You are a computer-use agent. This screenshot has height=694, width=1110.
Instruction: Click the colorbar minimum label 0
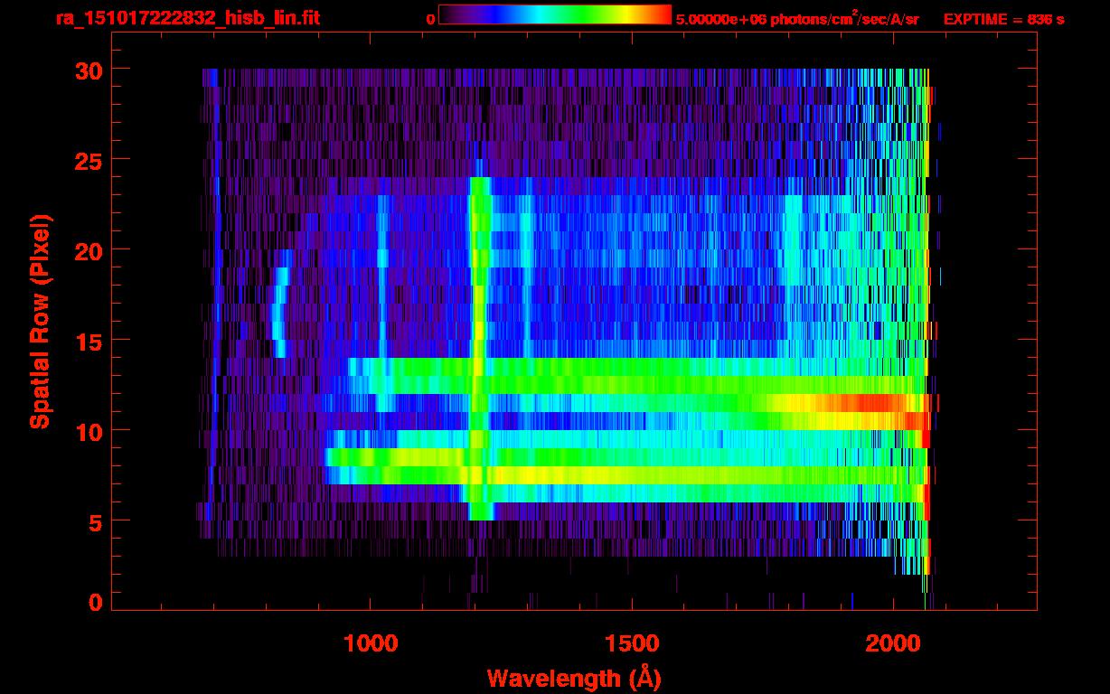[x=431, y=19]
